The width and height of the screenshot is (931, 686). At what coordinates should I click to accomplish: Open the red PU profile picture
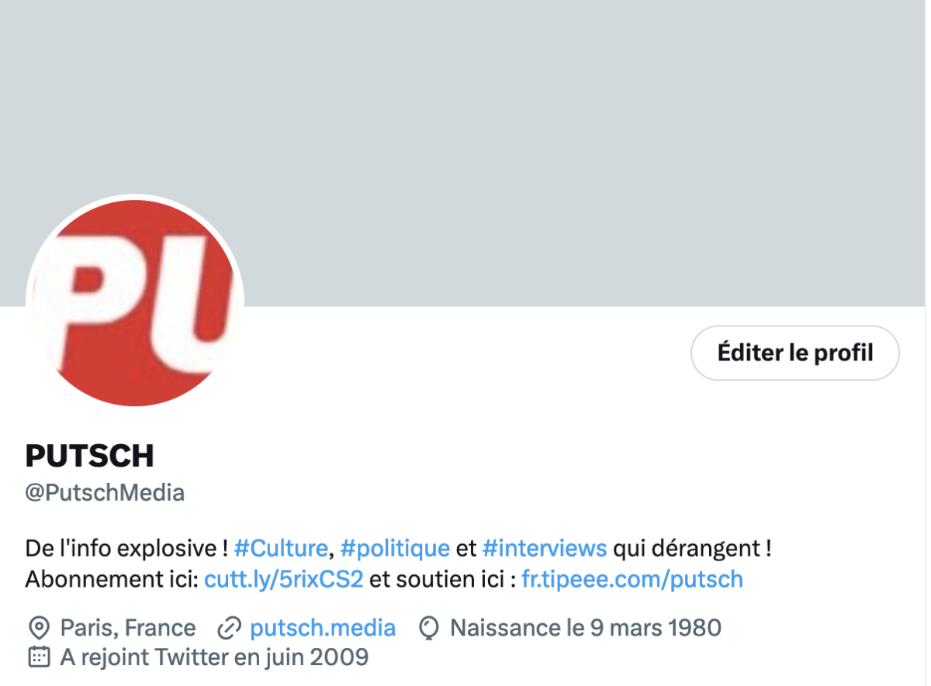point(135,302)
